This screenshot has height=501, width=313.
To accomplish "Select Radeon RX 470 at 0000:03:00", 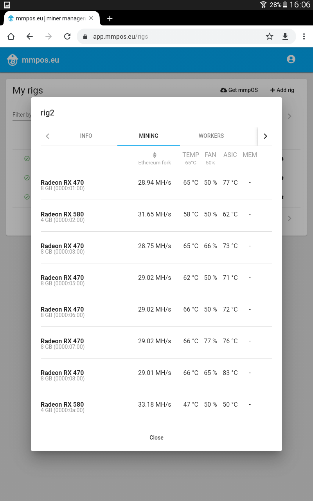I will pyautogui.click(x=156, y=248).
